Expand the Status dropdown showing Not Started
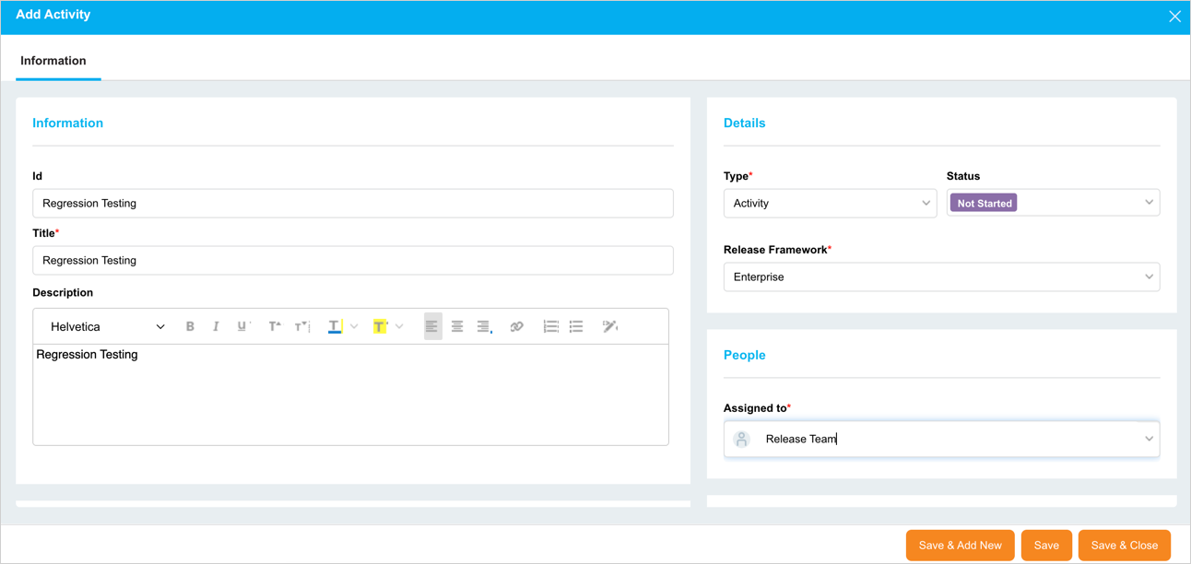Screen dimensions: 1191x564 1053,203
